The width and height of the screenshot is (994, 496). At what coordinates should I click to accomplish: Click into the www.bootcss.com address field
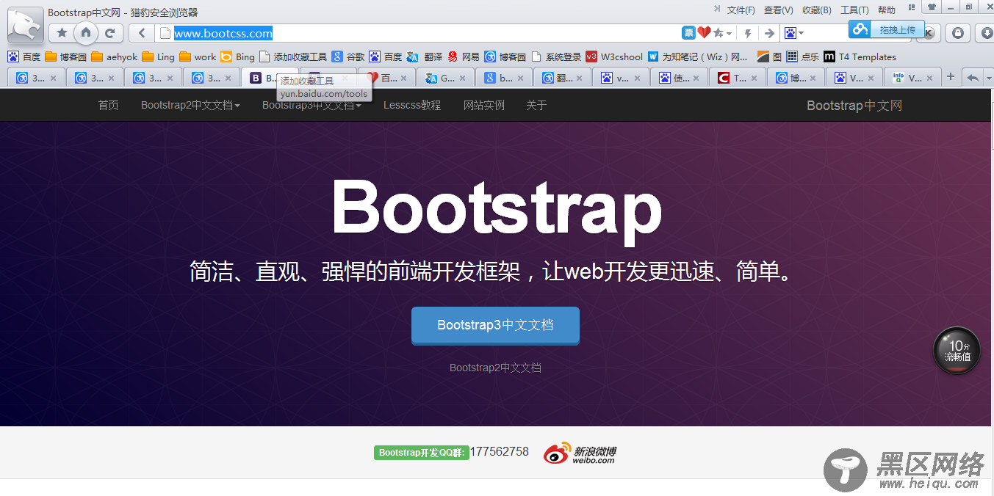point(419,33)
